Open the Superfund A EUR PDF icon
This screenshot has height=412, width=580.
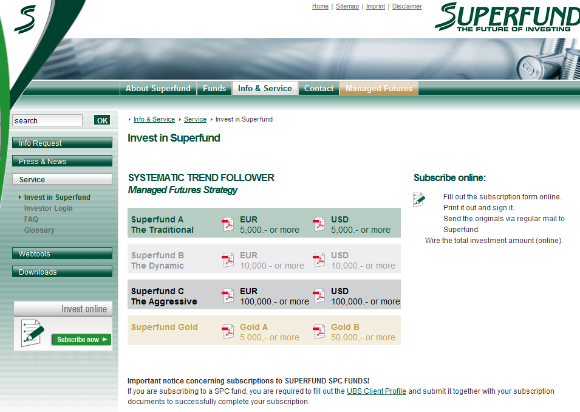[228, 224]
